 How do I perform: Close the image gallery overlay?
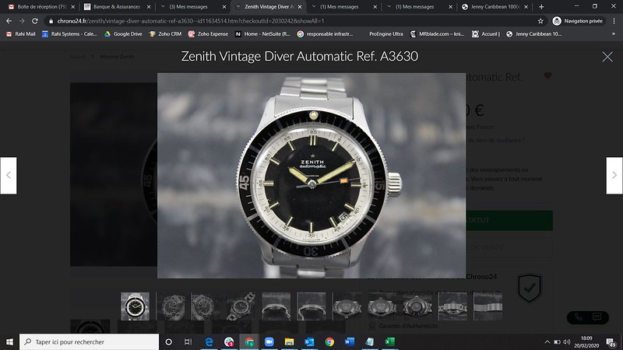(607, 57)
